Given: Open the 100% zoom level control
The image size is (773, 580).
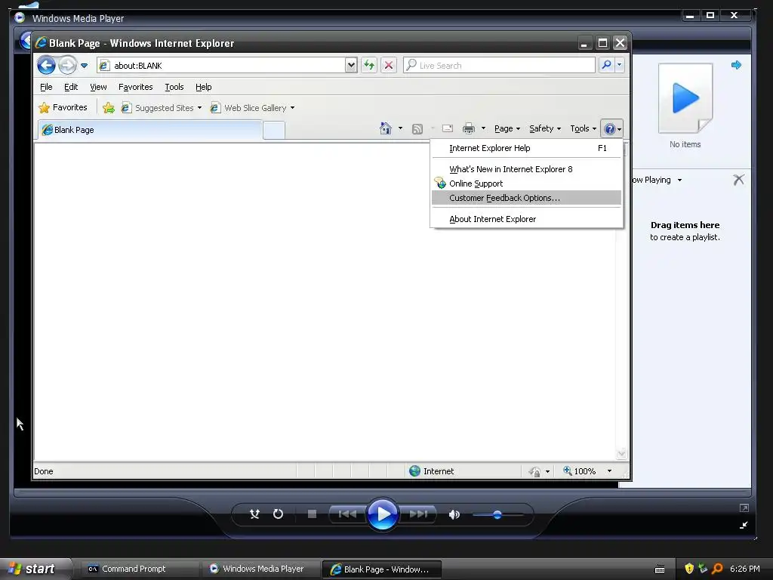Looking at the screenshot, I should click(x=580, y=471).
